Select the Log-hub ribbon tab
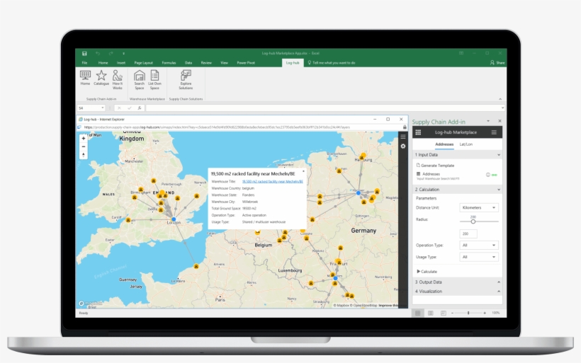The height and width of the screenshot is (363, 581). coord(293,62)
